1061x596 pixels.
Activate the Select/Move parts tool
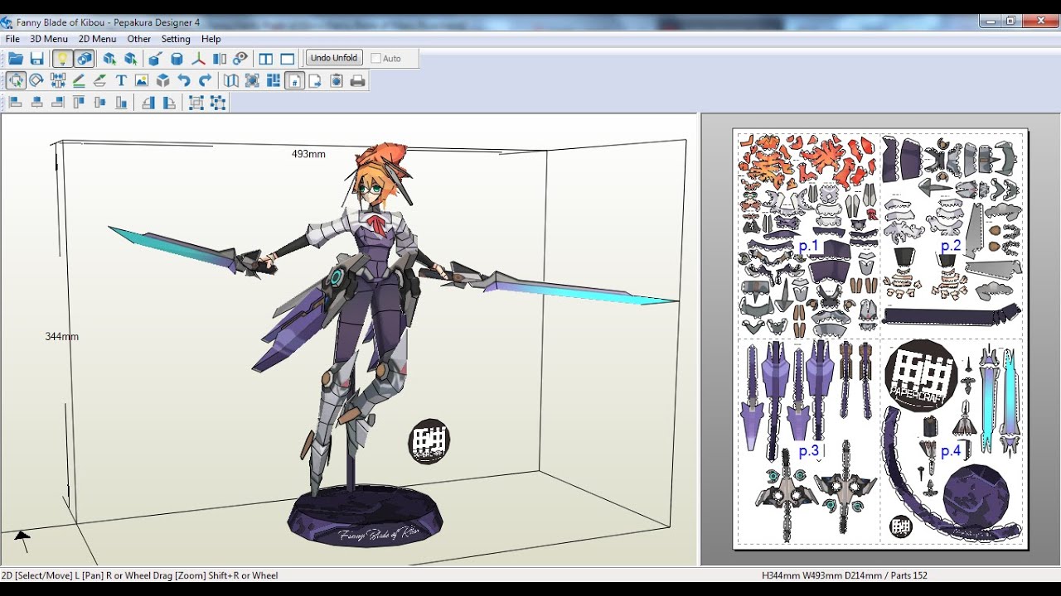tap(16, 80)
